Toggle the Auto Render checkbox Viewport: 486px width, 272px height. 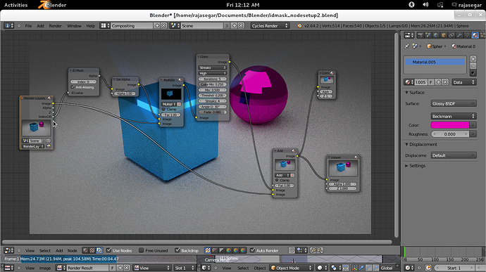coord(253,250)
